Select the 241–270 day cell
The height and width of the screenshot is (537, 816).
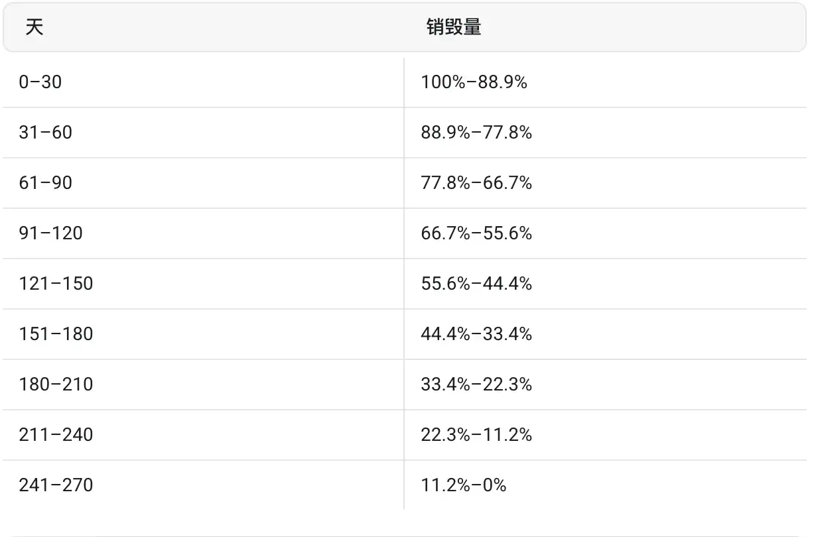click(x=56, y=485)
